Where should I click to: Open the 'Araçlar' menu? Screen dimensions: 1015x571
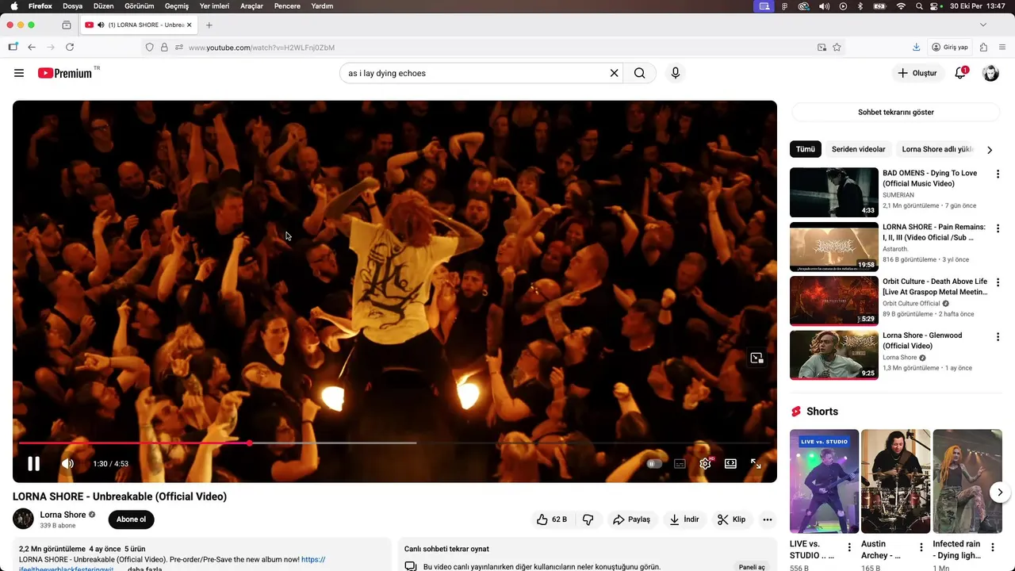(251, 6)
